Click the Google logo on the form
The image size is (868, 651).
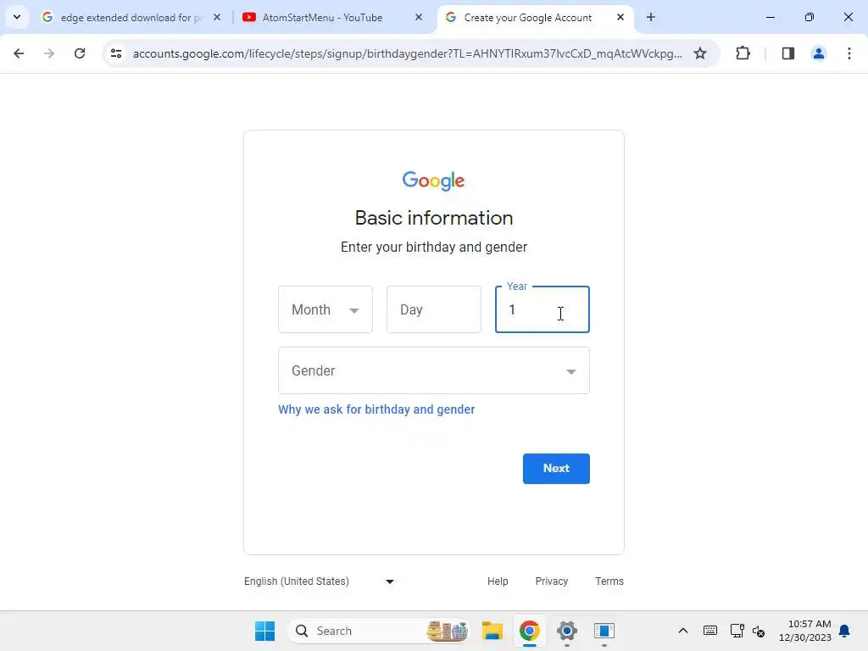433,181
